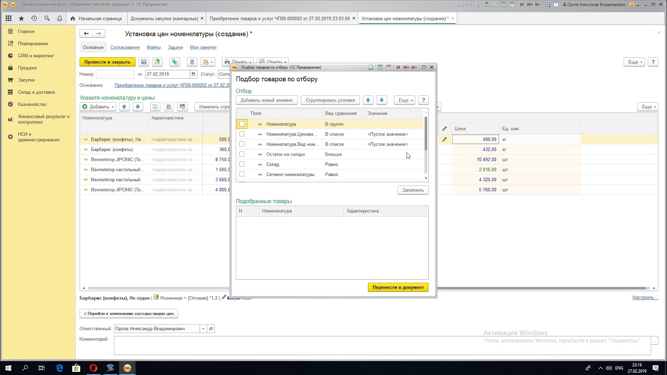Image resolution: width=667 pixels, height=375 pixels.
Task: Open Favorites star icon
Action: pos(21,18)
